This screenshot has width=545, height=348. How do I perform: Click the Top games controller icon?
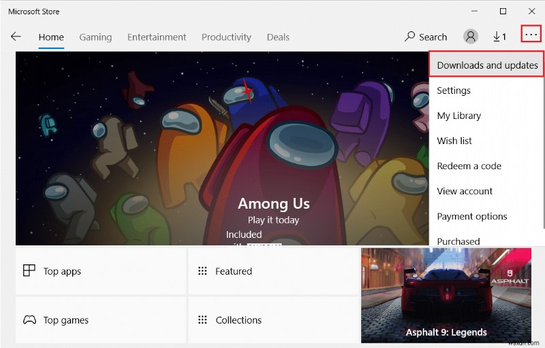[29, 320]
